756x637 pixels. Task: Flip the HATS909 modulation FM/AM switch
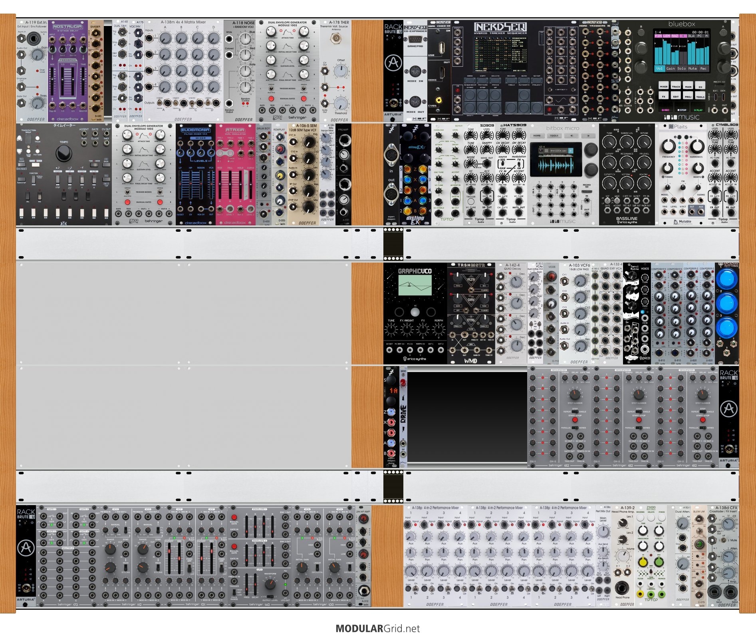pyautogui.click(x=519, y=163)
